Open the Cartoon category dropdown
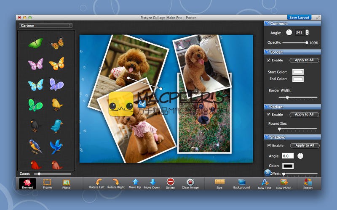 tap(45, 26)
